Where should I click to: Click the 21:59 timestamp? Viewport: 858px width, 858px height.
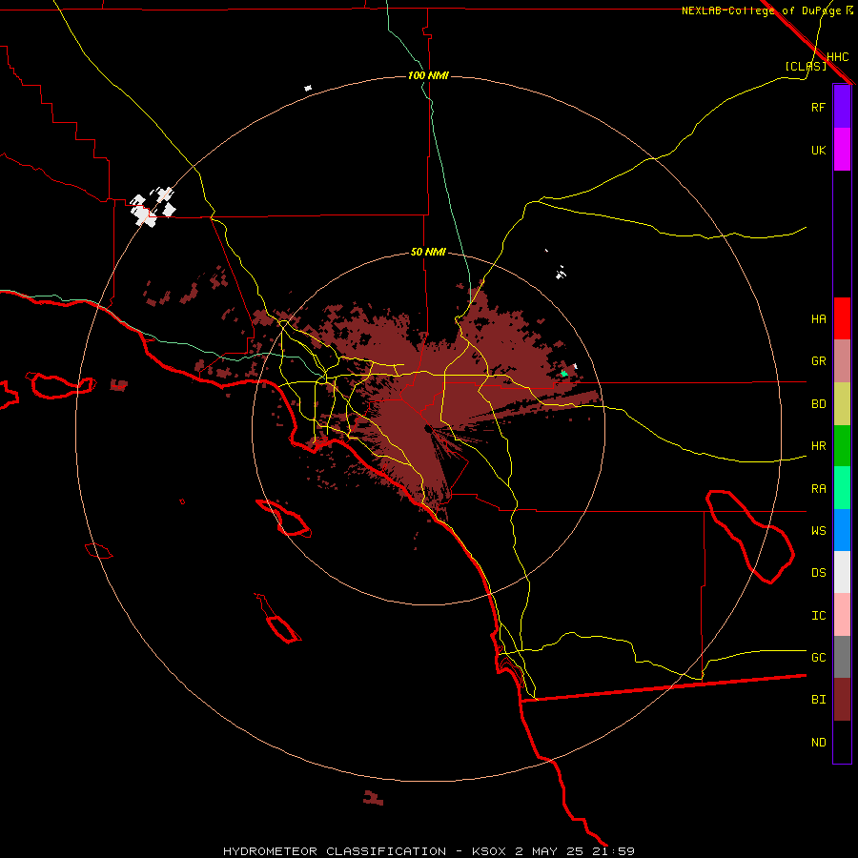(614, 851)
